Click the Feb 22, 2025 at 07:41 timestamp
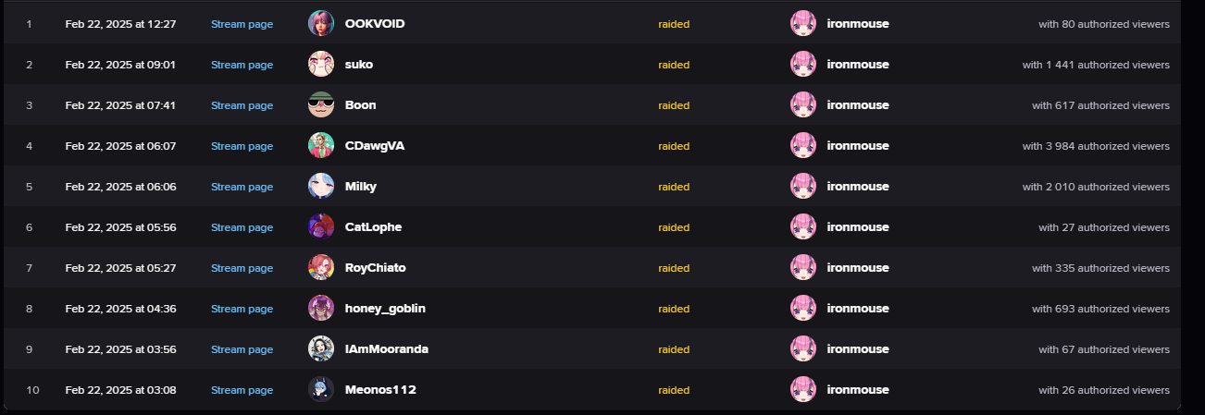 pos(120,105)
